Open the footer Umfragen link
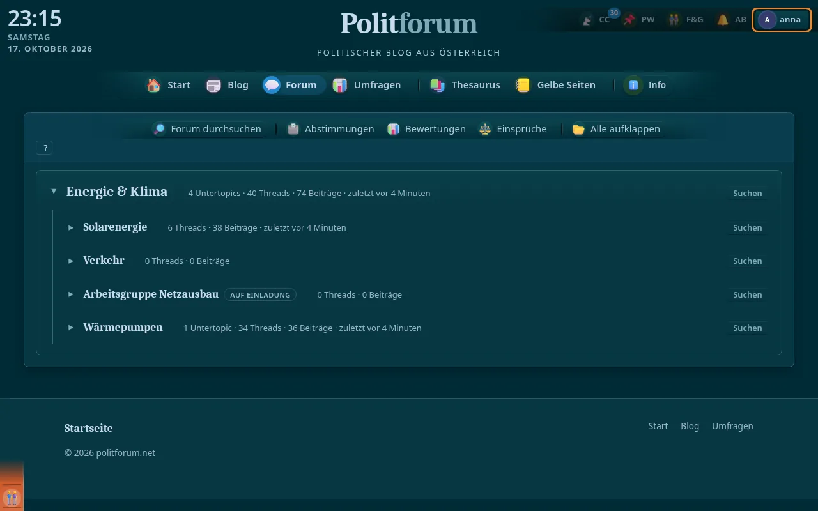The image size is (818, 511). coord(732,426)
